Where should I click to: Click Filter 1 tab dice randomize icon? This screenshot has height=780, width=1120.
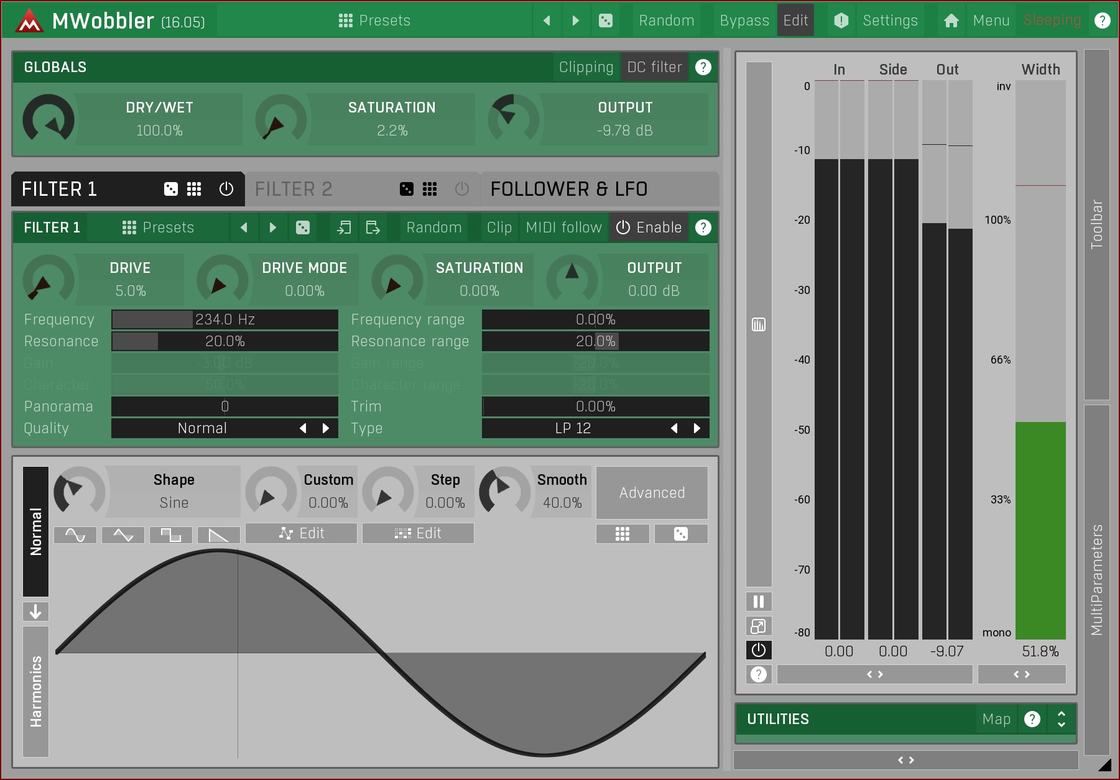170,189
